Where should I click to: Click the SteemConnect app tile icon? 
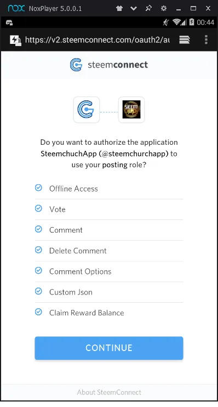[x=87, y=110]
